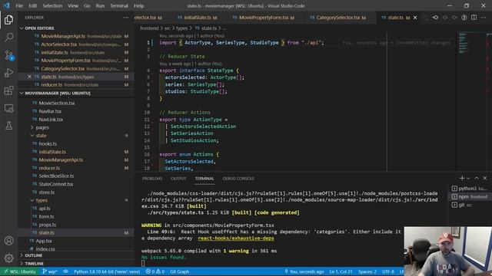Open Source Control view in activity bar
This screenshot has width=492, height=276.
(x=8, y=55)
